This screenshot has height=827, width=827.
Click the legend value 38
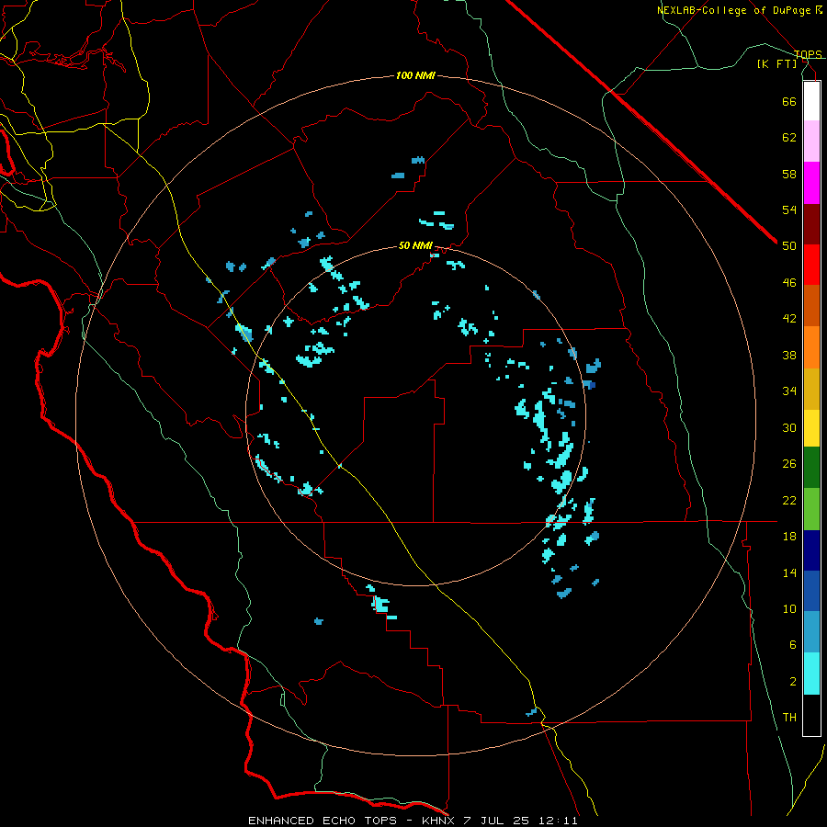[789, 355]
